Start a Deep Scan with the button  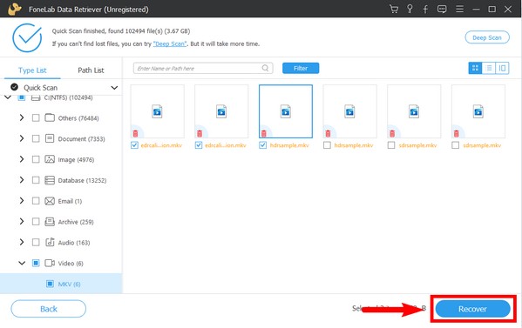tap(487, 37)
